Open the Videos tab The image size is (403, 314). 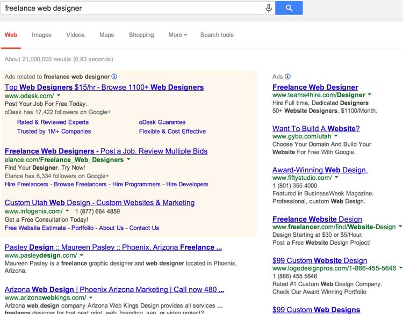pos(75,35)
